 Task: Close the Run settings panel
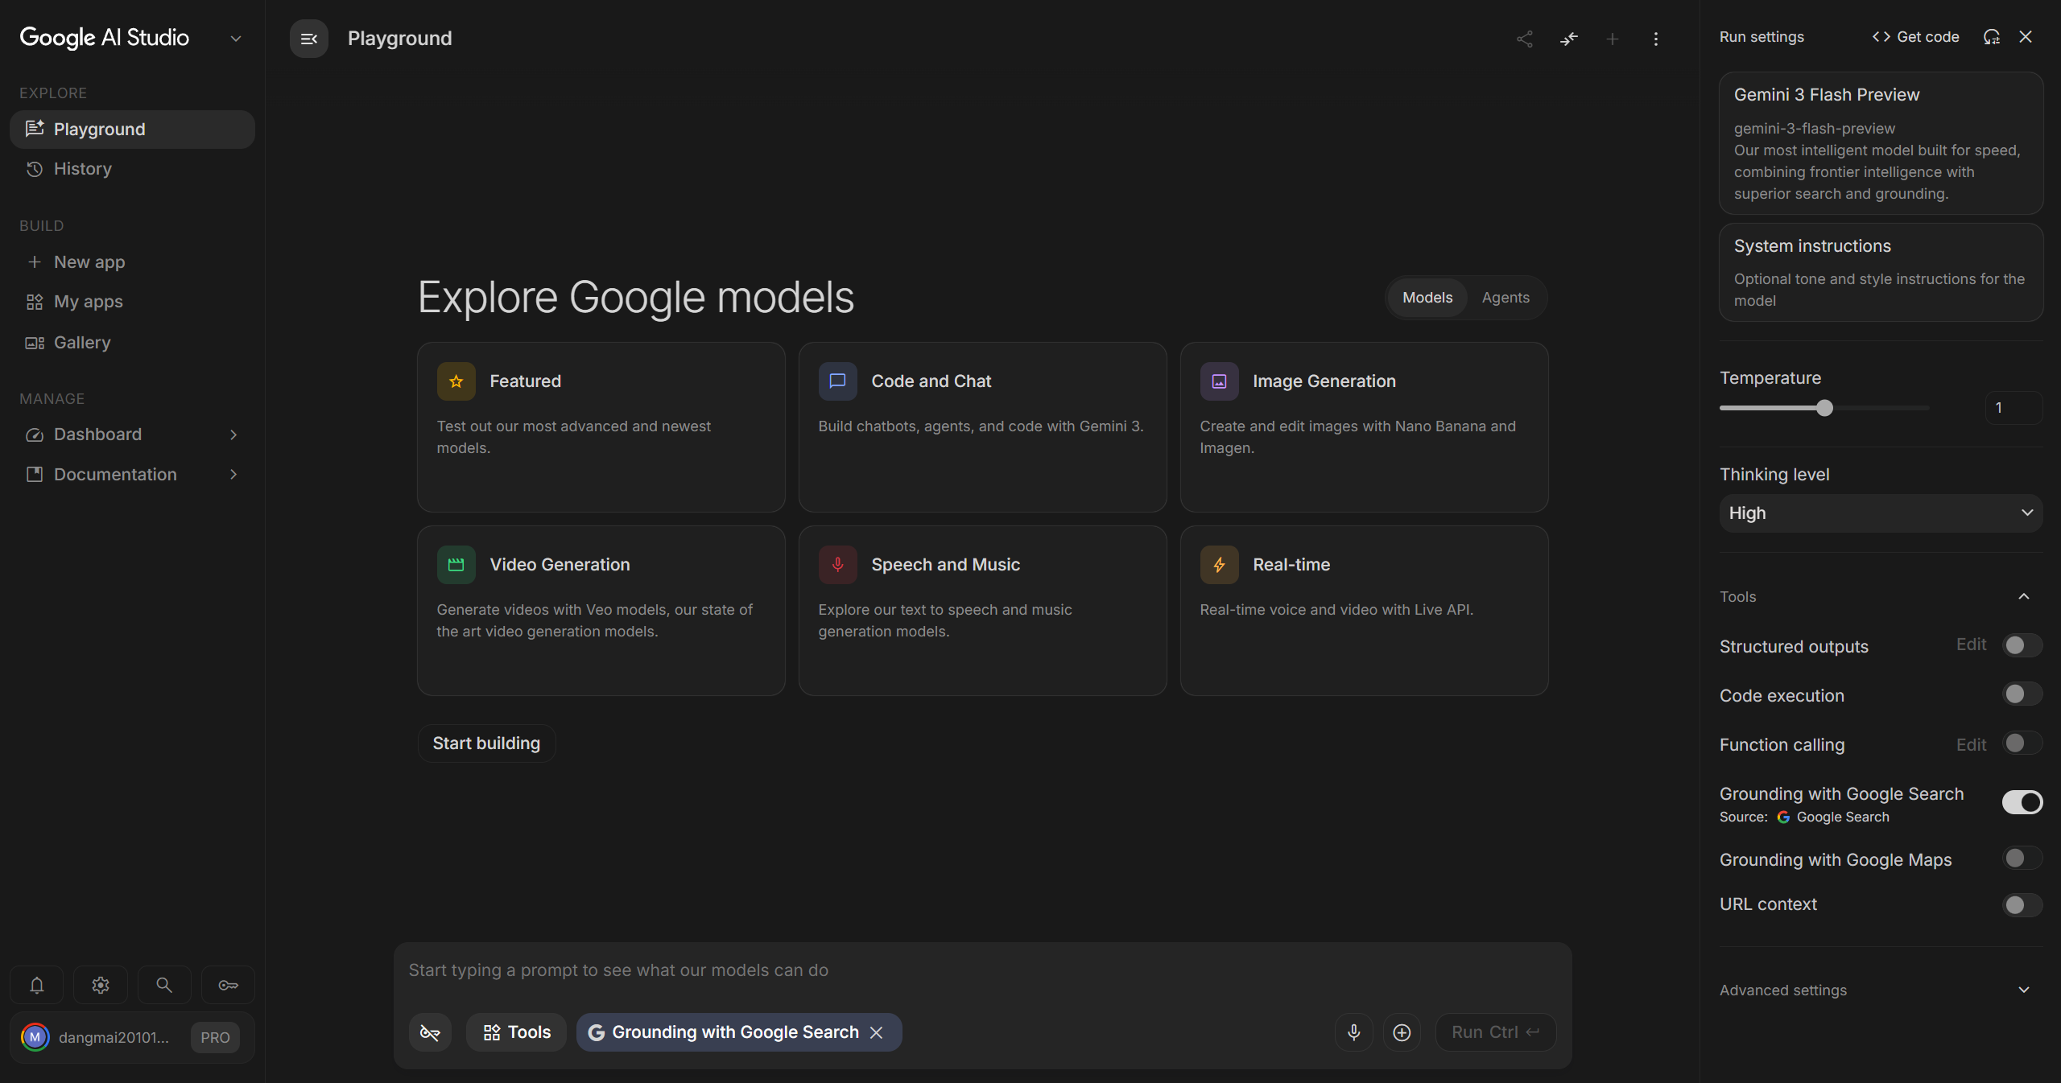[x=2026, y=37]
